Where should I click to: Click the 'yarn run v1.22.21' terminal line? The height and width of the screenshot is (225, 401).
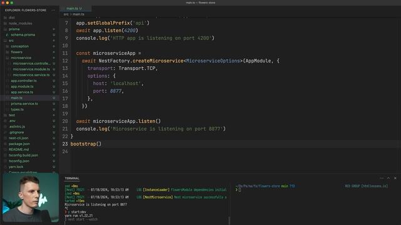click(79, 216)
